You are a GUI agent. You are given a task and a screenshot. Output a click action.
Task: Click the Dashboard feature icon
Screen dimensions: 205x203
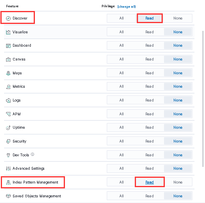(x=8, y=46)
